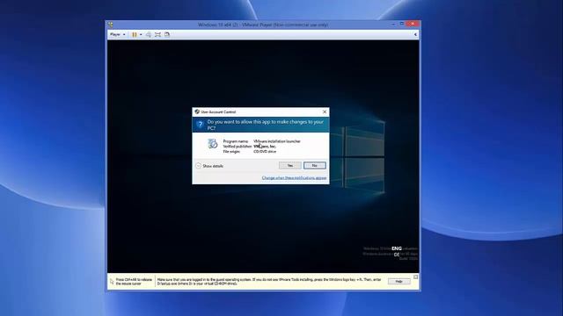The height and width of the screenshot is (316, 563).
Task: Enter full screen mode via toolbar icon
Action: (x=157, y=34)
